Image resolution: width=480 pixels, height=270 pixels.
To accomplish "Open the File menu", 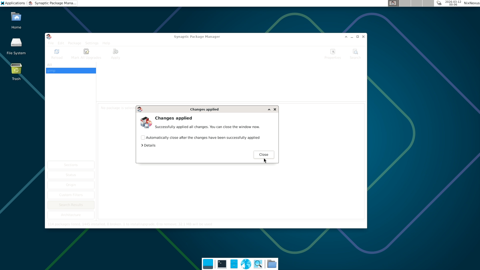I will click(x=50, y=43).
